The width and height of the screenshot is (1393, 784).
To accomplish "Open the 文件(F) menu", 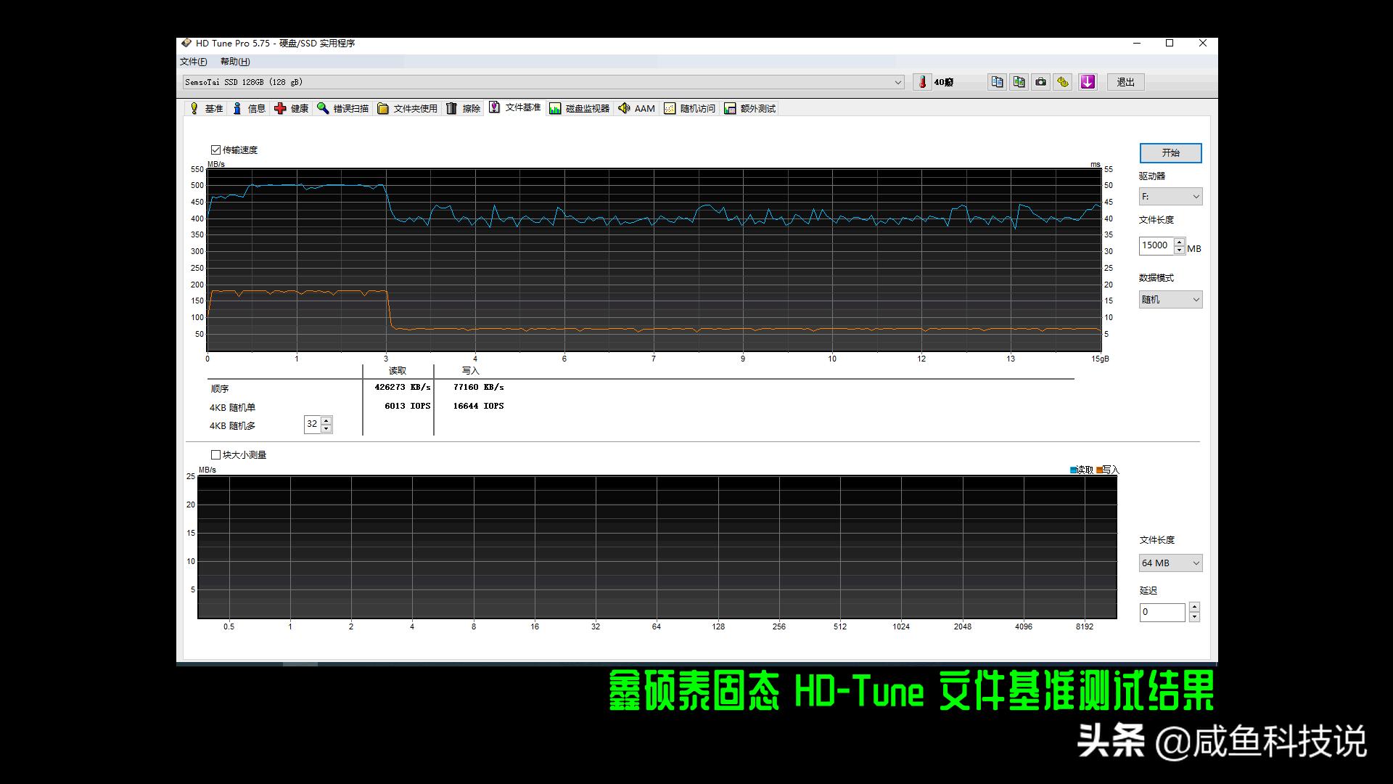I will 192,61.
